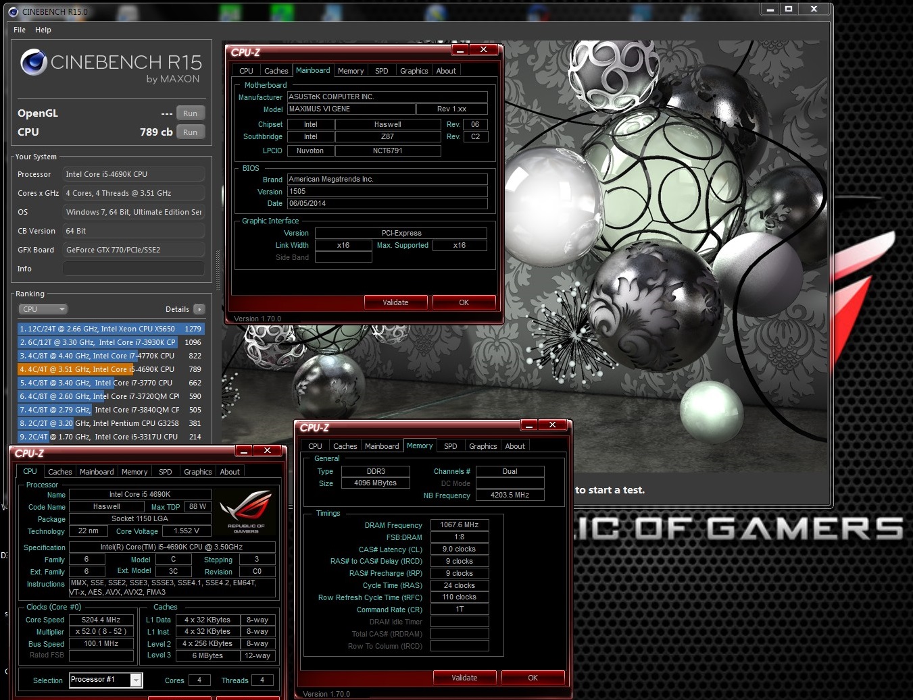Run the CPU benchmark test
Screen dimensions: 913x700
tap(191, 132)
